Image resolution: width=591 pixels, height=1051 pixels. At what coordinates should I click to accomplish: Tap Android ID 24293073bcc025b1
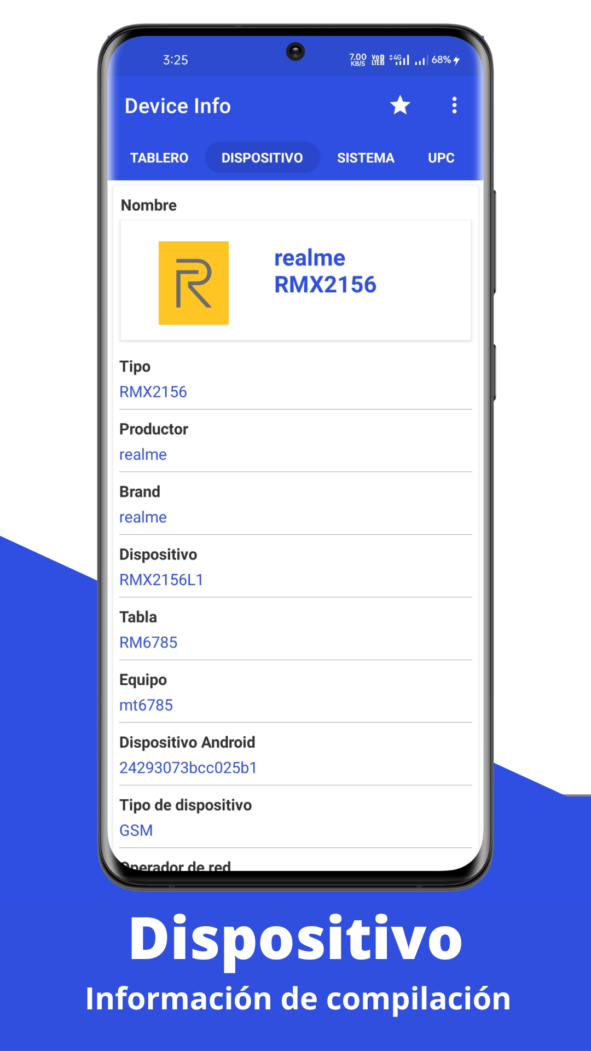188,767
